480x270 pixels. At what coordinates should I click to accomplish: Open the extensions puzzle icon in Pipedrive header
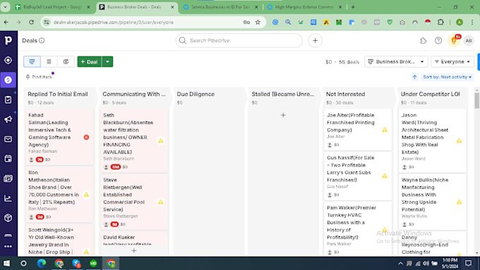point(424,40)
